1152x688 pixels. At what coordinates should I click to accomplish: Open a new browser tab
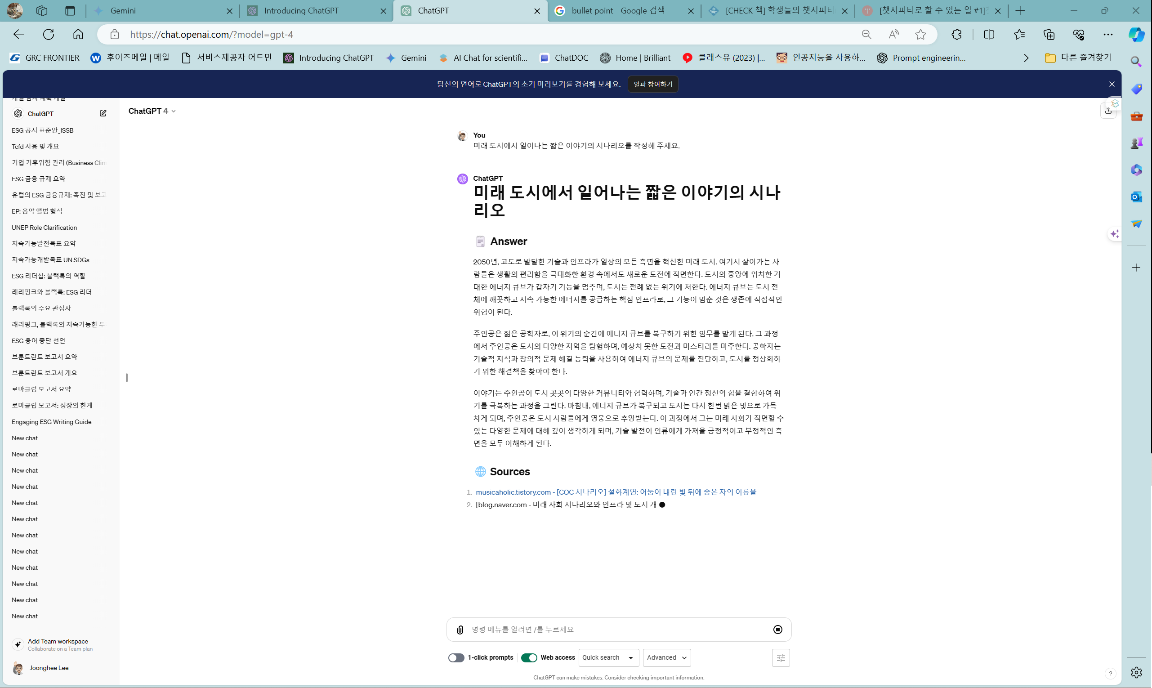coord(1020,11)
